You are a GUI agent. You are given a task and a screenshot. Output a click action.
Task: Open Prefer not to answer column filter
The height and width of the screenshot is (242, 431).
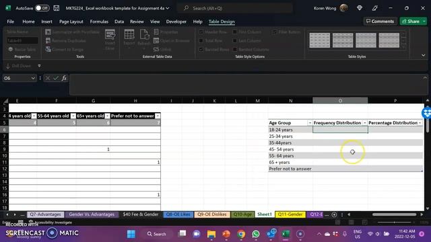[x=158, y=116]
